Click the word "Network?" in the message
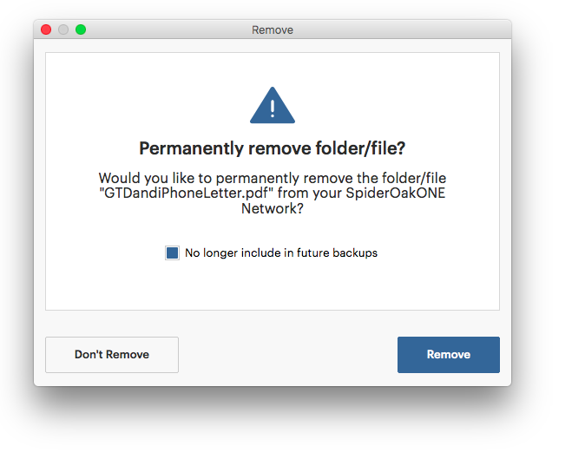 click(x=273, y=208)
